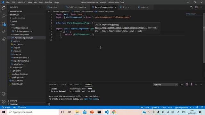Split the terminal panel
This screenshot has width=205, height=115.
pyautogui.click(x=187, y=84)
